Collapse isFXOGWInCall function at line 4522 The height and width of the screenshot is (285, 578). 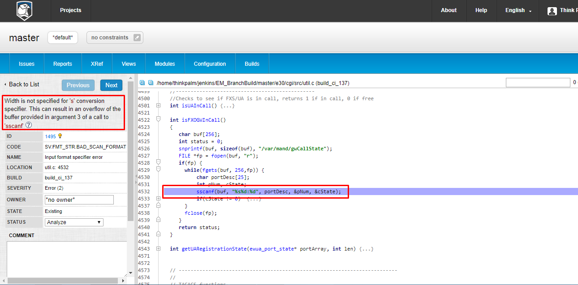click(x=158, y=120)
